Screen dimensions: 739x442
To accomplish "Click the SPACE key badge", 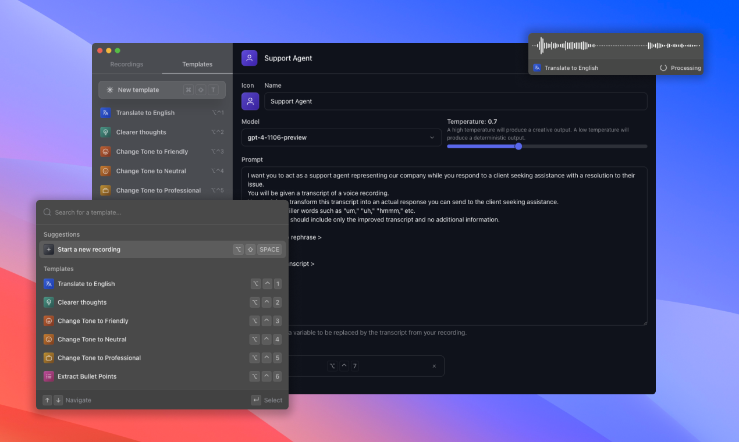I will tap(269, 249).
